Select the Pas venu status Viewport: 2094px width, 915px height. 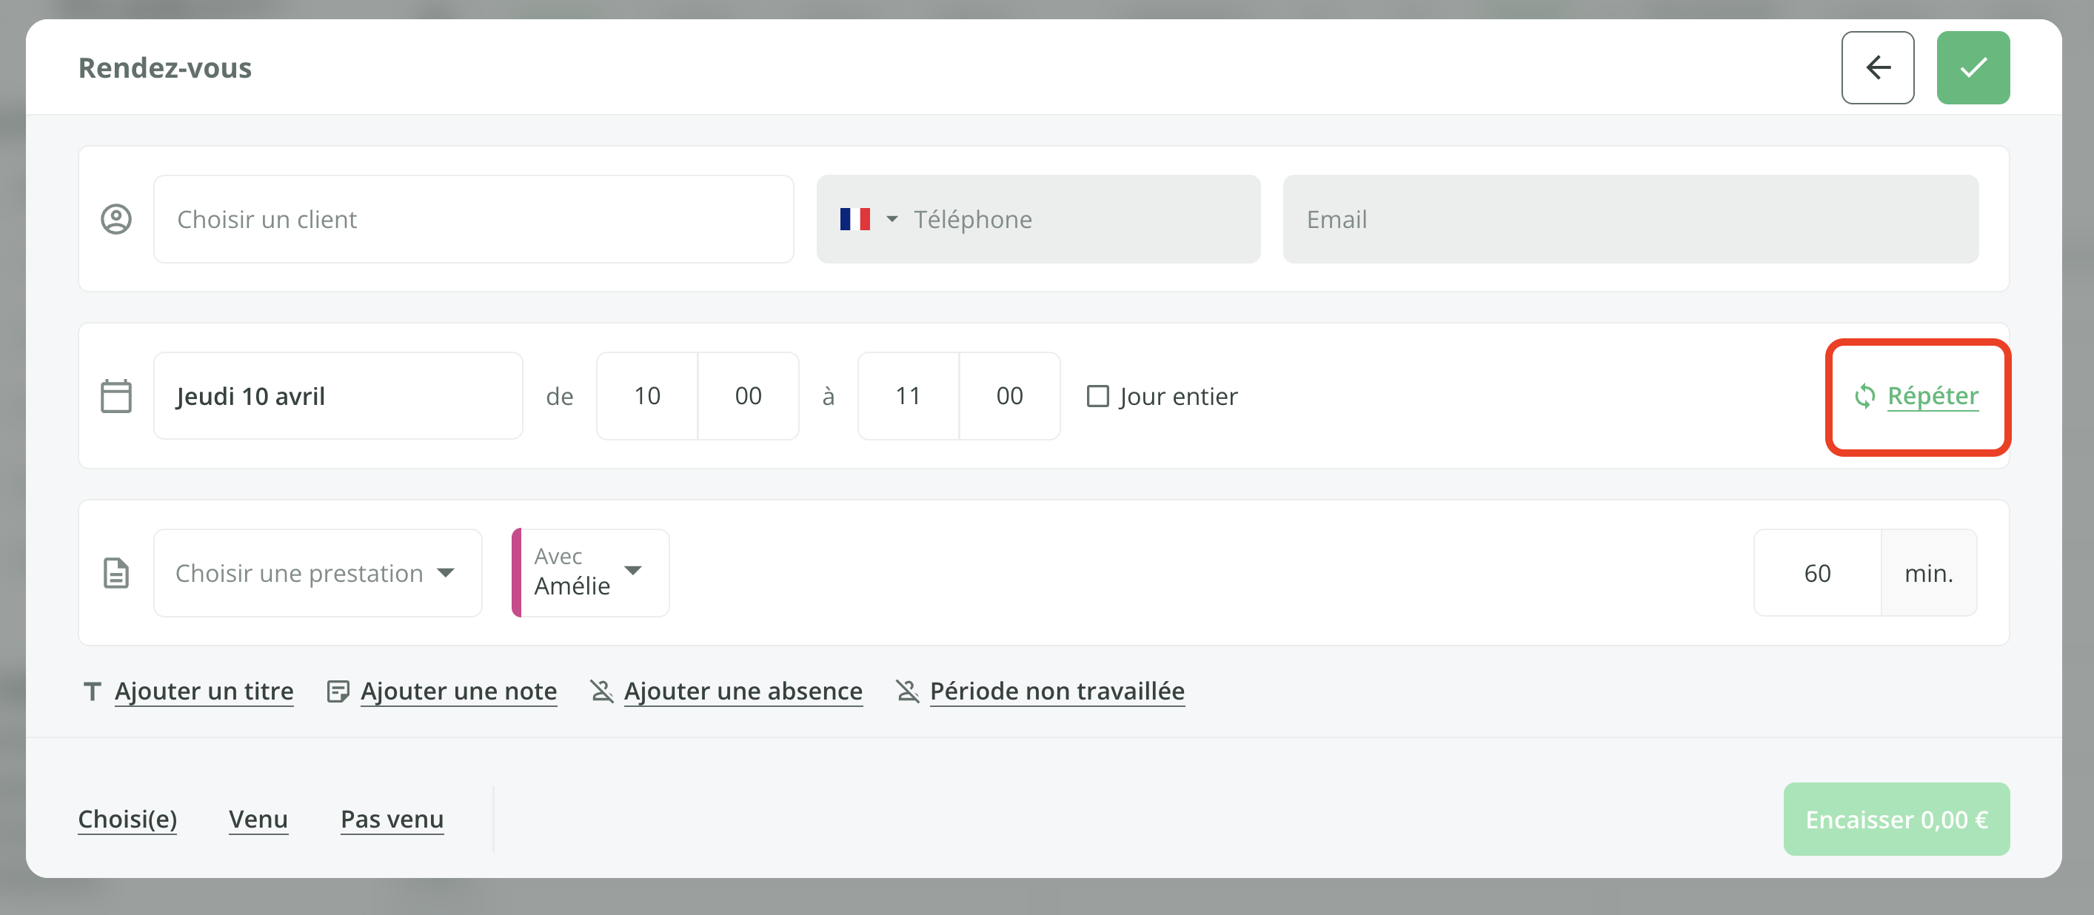tap(392, 819)
